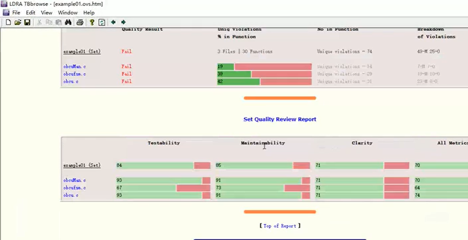Open the File menu
This screenshot has height=240, width=468.
16,13
